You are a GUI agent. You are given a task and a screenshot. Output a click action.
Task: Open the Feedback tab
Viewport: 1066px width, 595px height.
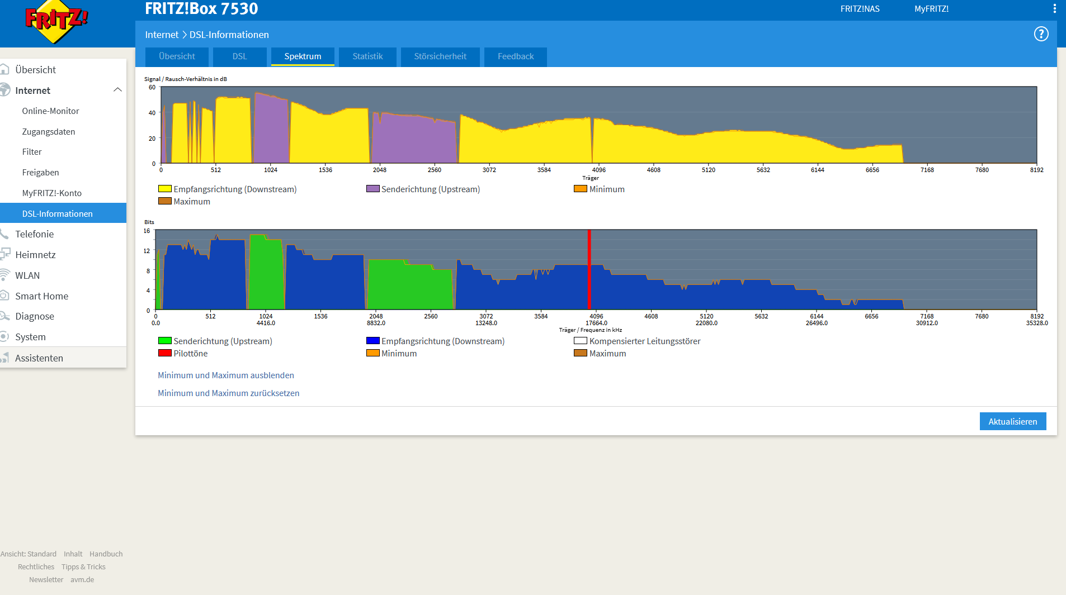[516, 56]
